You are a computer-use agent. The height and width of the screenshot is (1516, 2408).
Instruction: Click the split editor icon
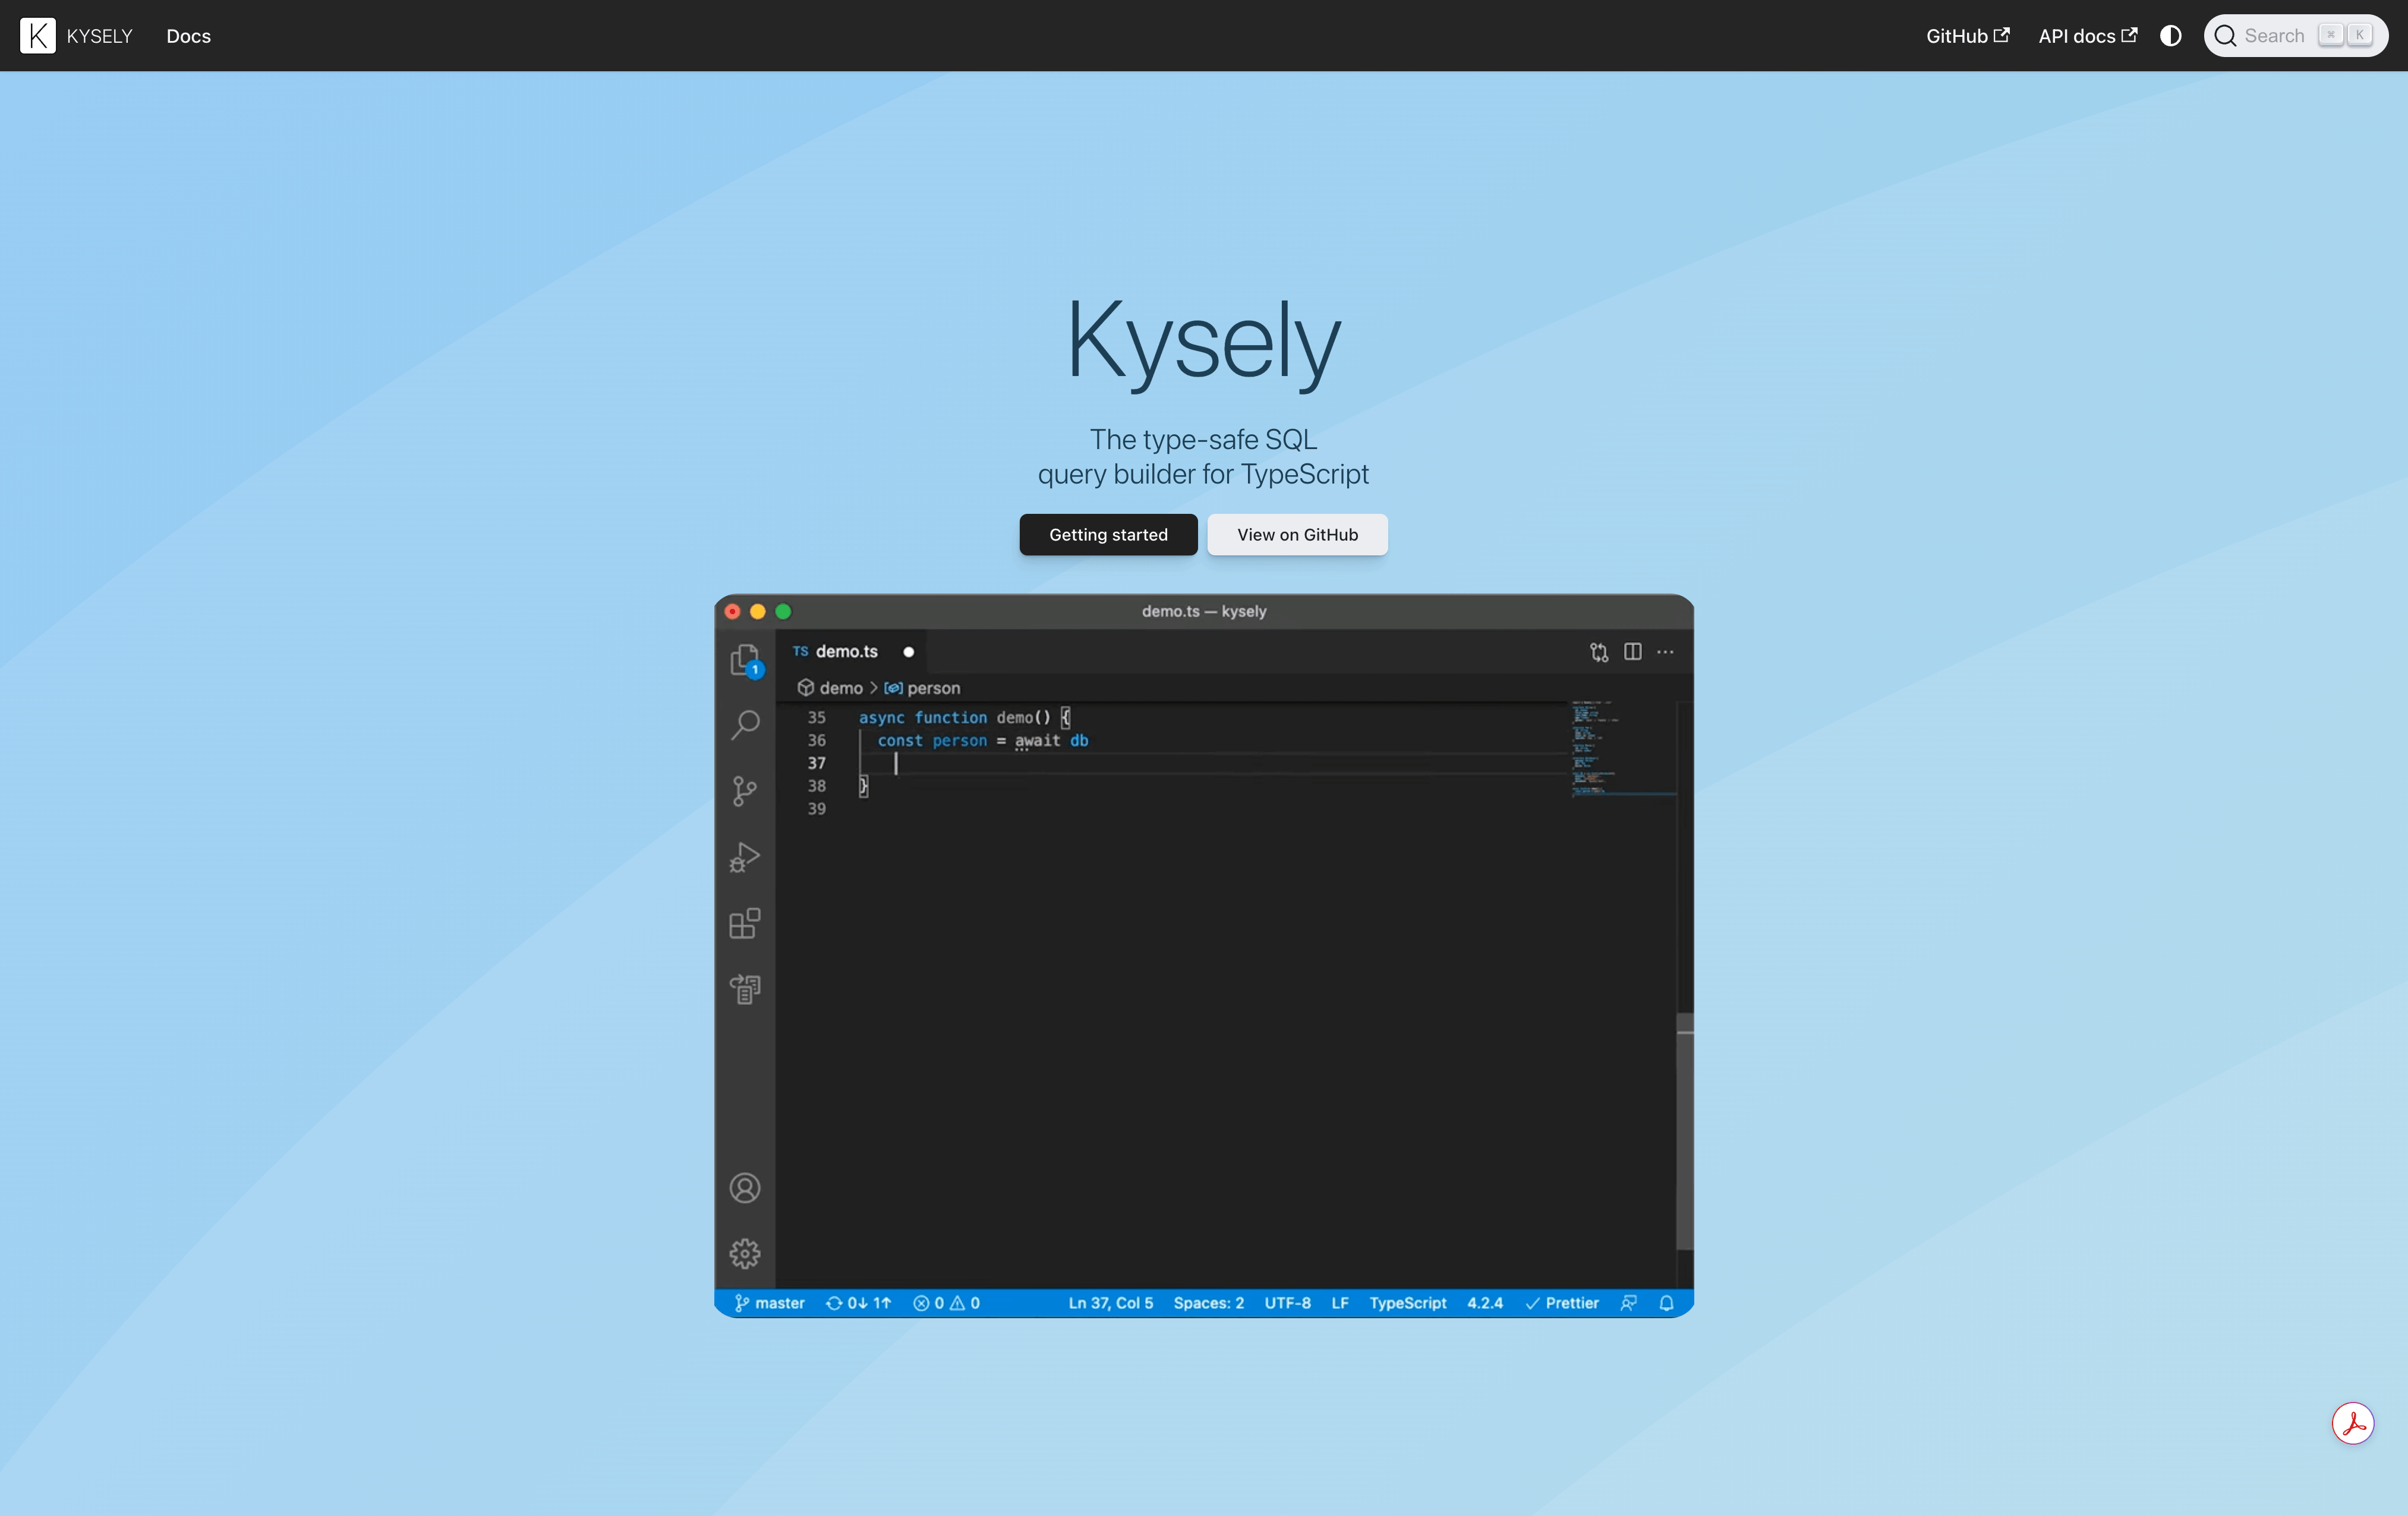click(x=1633, y=652)
